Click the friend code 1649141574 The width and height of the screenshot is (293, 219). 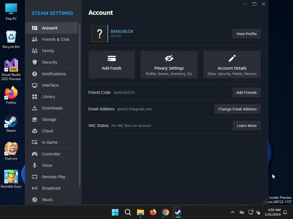[x=124, y=93]
